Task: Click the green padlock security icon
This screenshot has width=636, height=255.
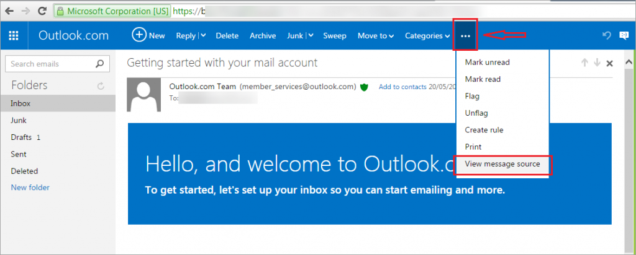Action: (x=60, y=11)
